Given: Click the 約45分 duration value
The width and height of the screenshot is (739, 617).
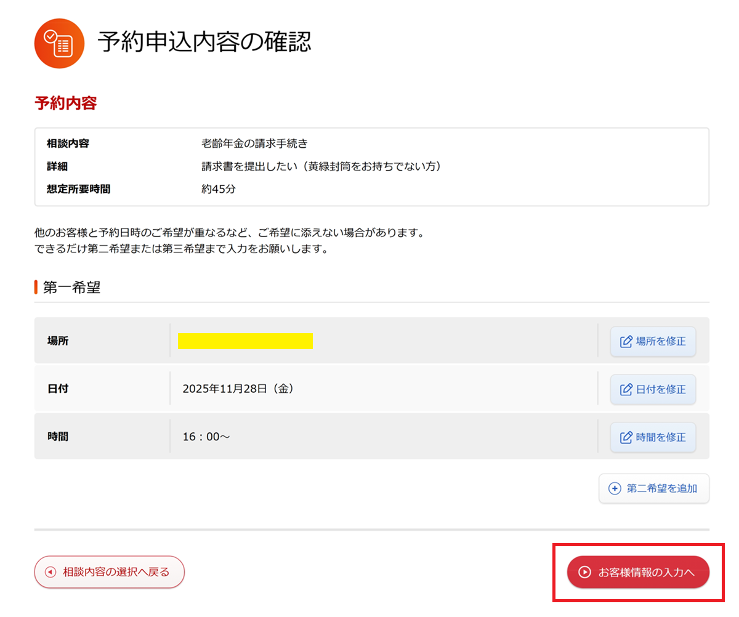Looking at the screenshot, I should click(218, 189).
